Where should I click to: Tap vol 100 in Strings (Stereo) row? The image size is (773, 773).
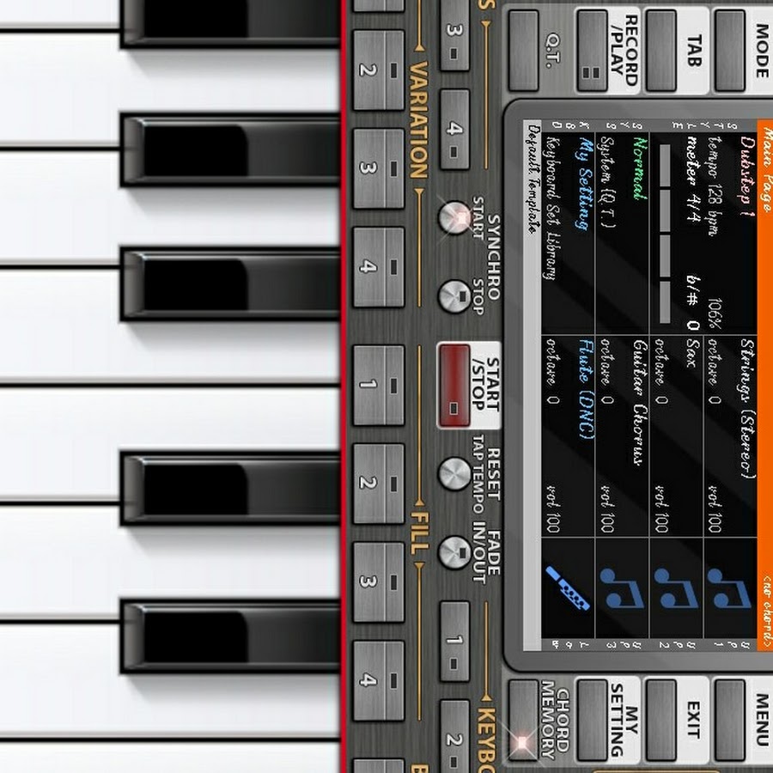714,509
